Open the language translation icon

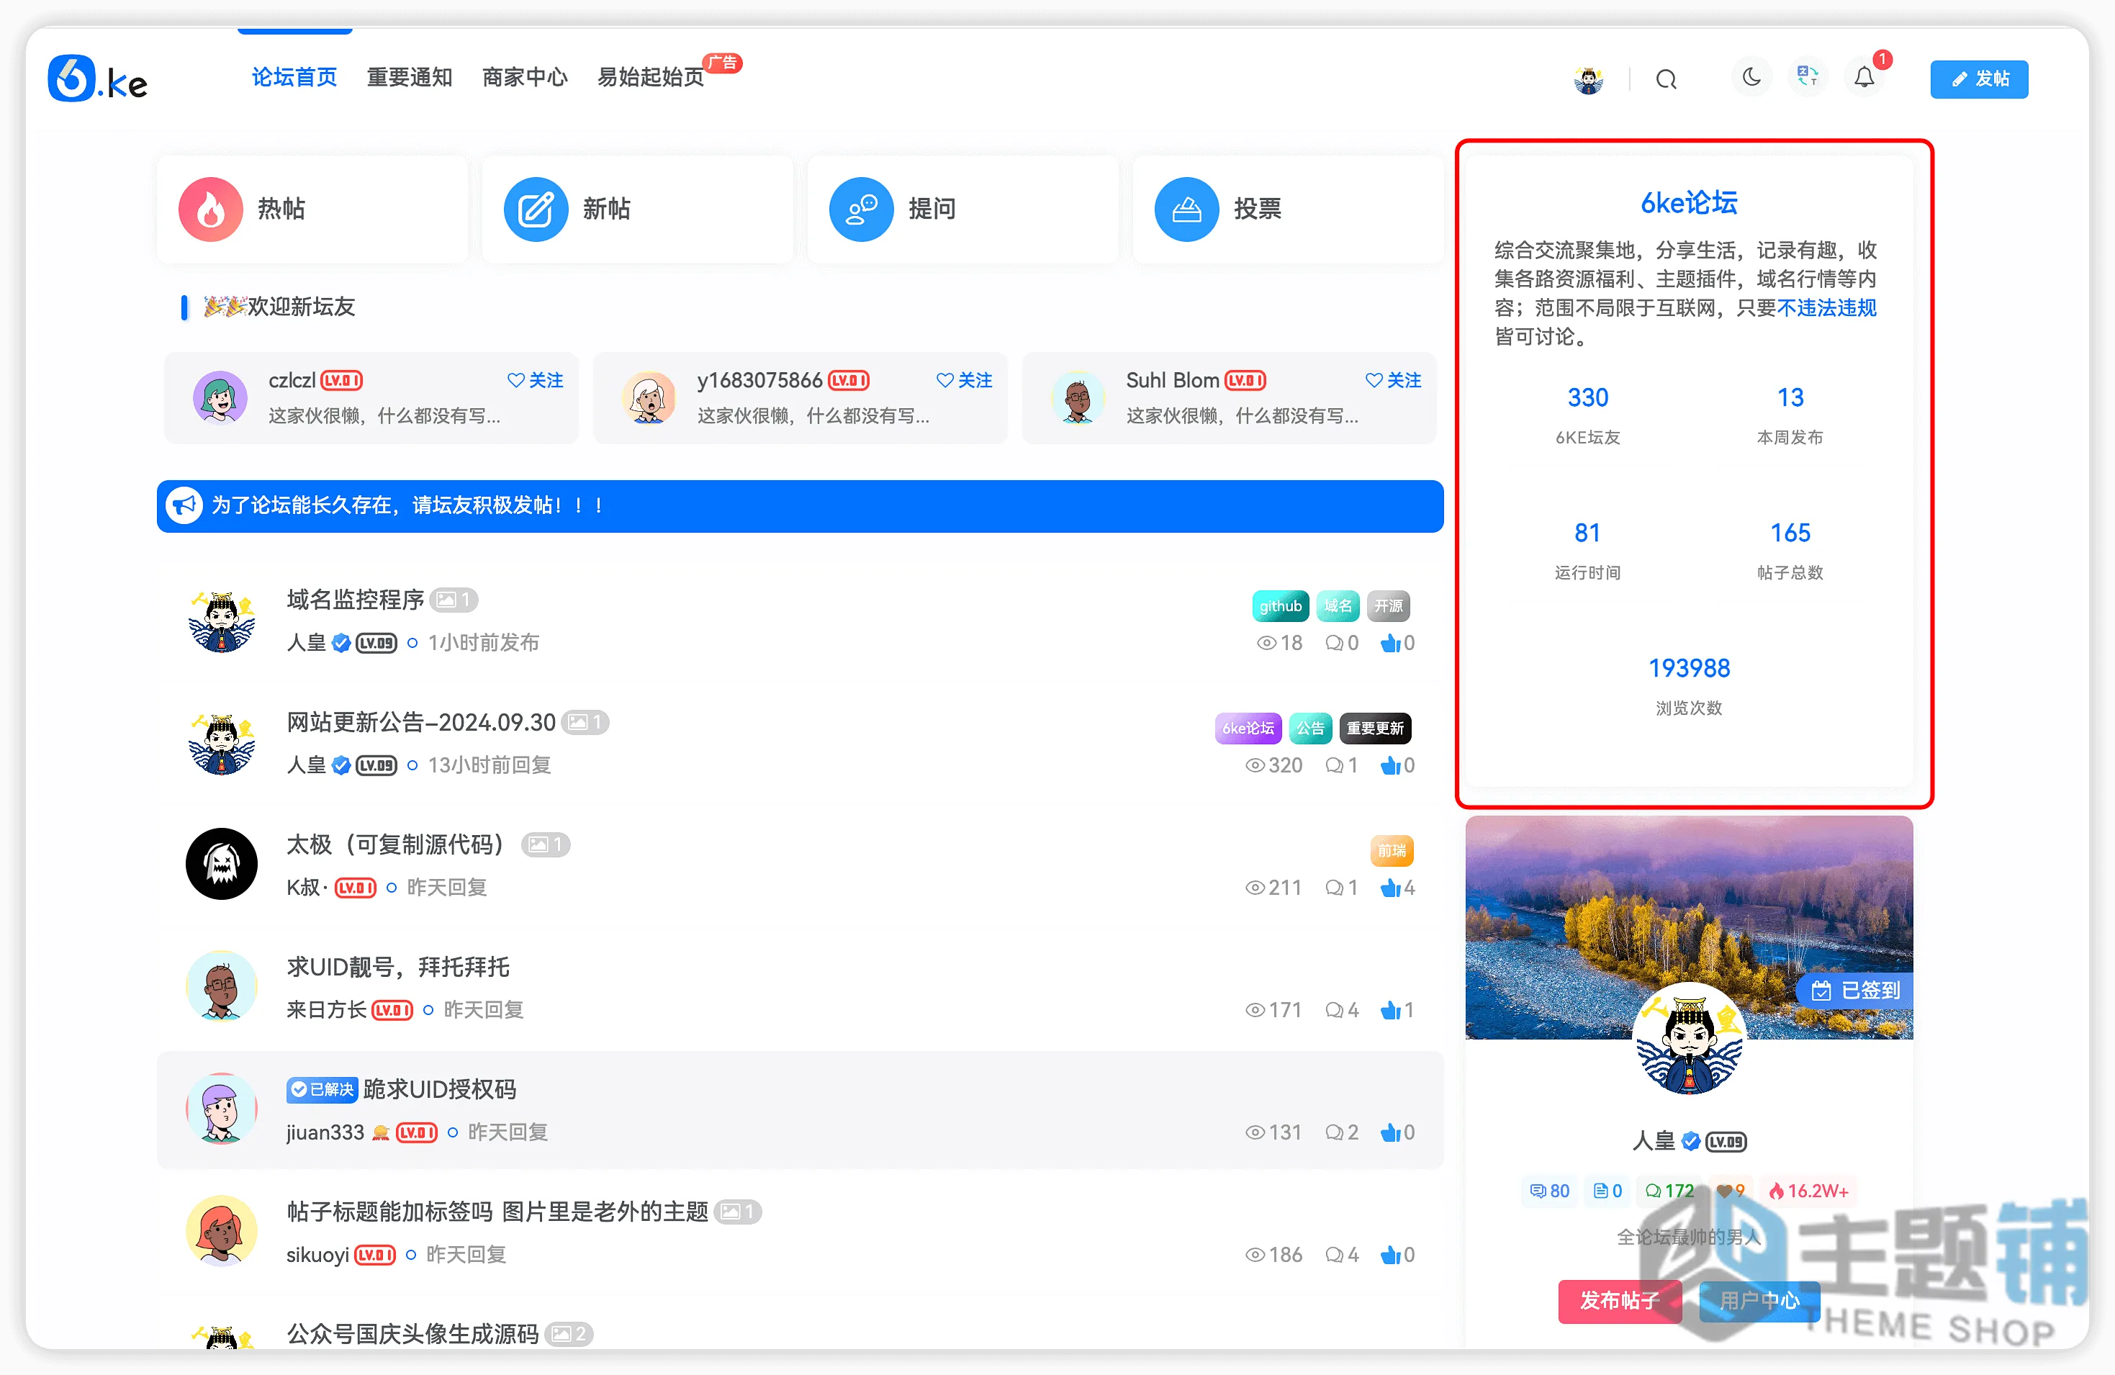pos(1808,77)
